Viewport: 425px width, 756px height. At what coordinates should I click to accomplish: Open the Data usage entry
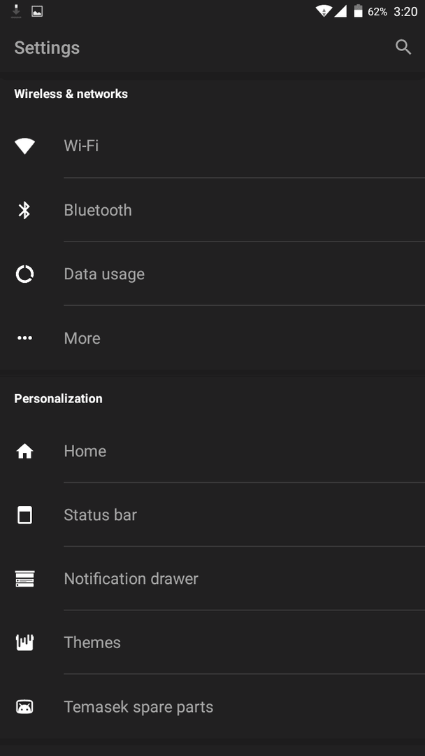[x=212, y=274]
